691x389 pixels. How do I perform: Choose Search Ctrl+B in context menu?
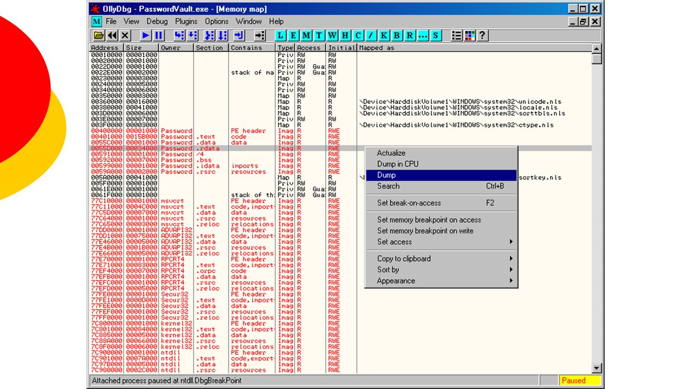(441, 186)
